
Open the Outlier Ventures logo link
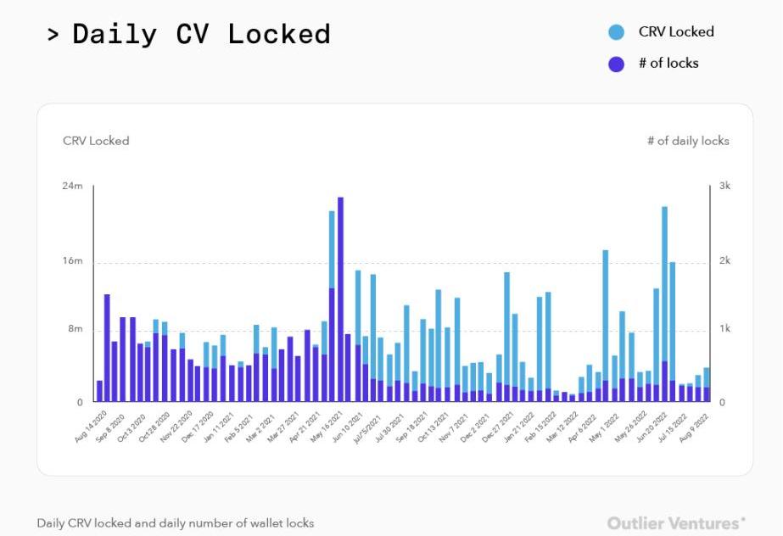tap(676, 522)
